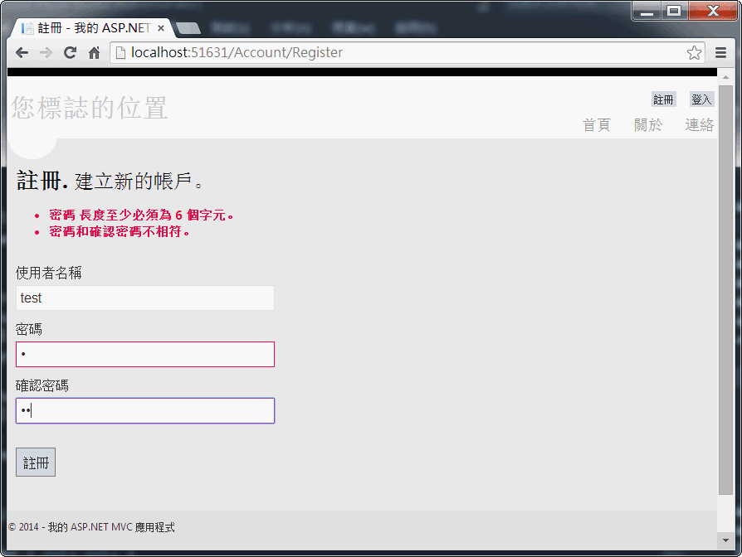Navigate to 首頁 in the menu
The image size is (742, 557).
(596, 125)
